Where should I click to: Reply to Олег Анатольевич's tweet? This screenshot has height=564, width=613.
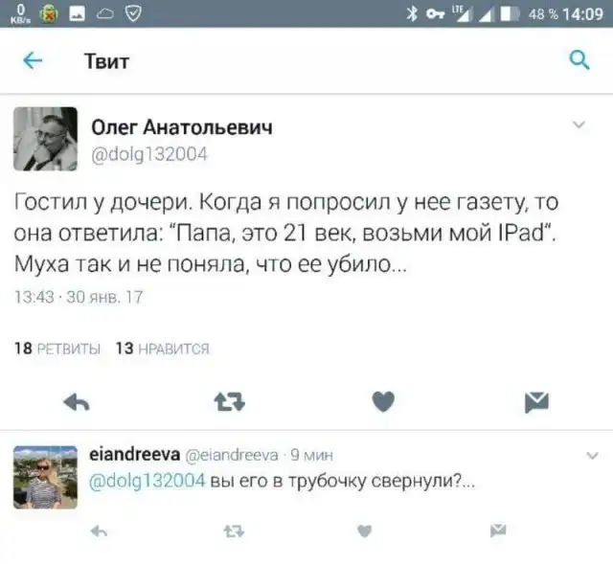click(x=77, y=402)
